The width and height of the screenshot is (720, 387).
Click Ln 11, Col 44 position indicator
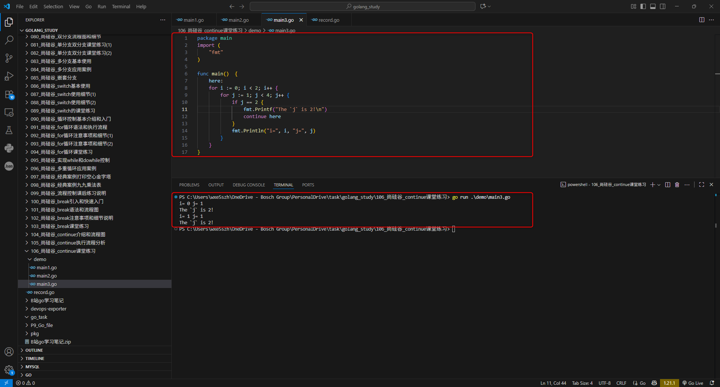[x=553, y=383]
